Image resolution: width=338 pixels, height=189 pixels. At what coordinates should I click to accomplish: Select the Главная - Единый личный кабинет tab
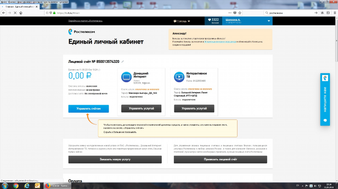point(19,7)
